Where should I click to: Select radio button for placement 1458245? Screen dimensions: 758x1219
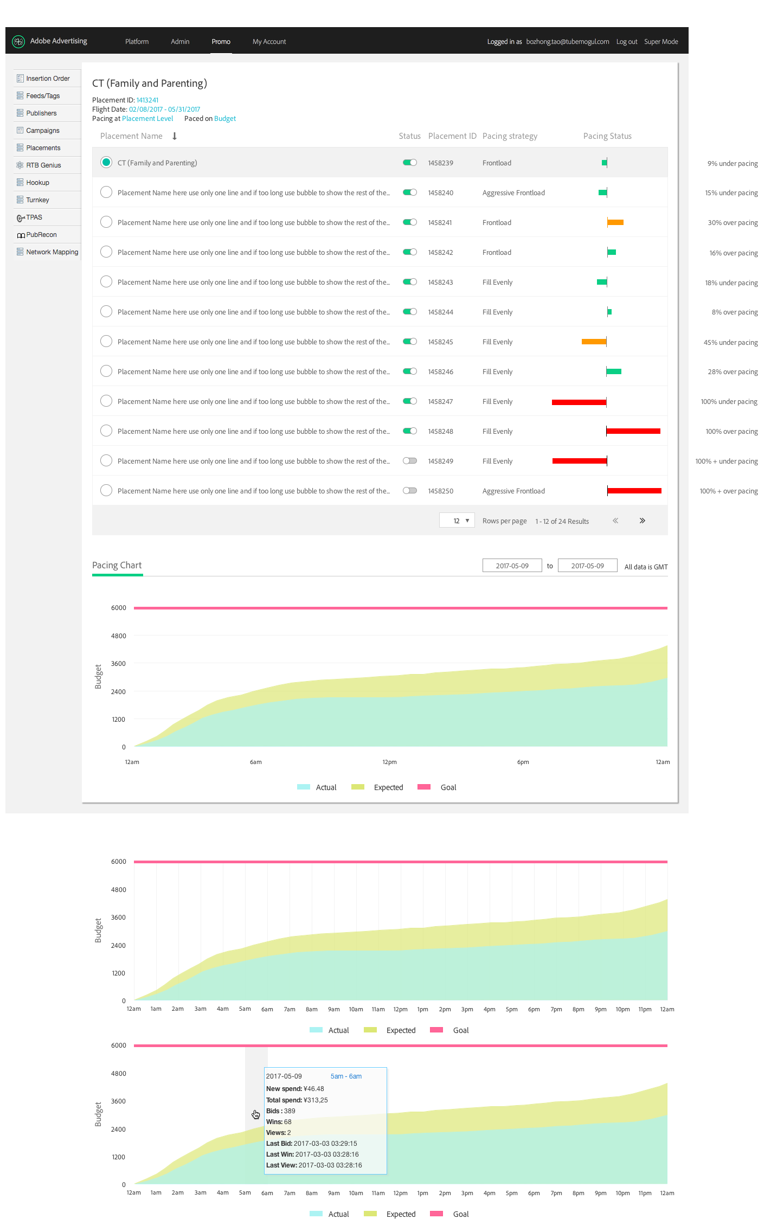point(106,341)
